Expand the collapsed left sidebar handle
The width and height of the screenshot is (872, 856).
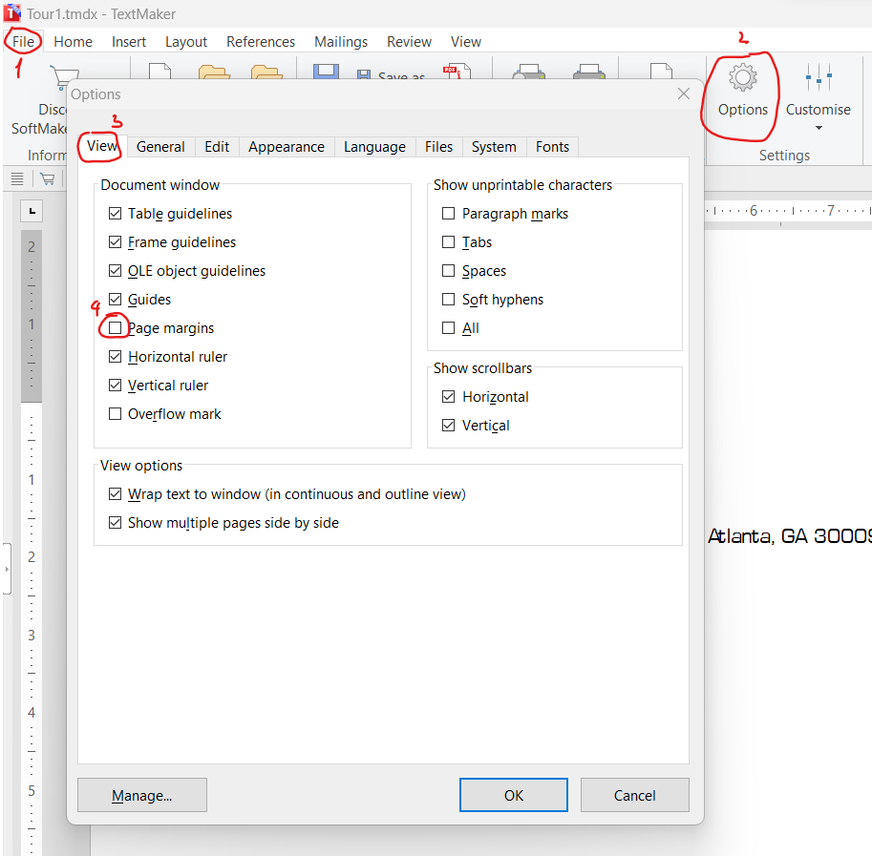tap(7, 569)
